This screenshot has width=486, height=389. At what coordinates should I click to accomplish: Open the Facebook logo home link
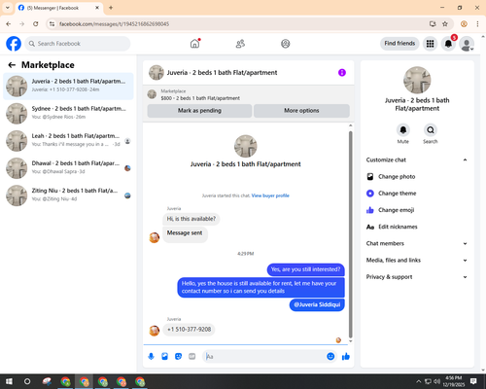click(x=14, y=44)
